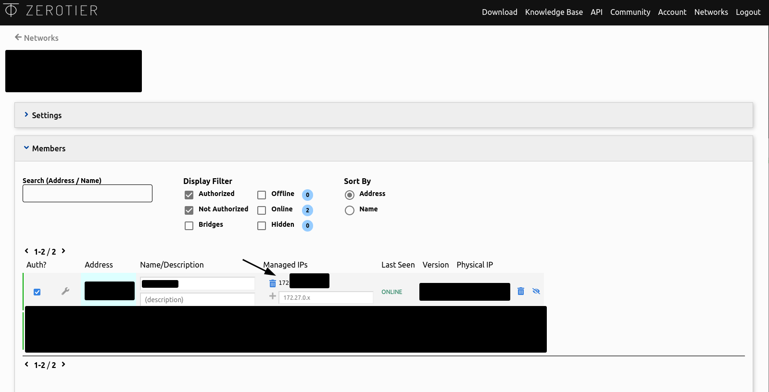Go to next page in bottom pager
This screenshot has width=769, height=392.
coord(63,364)
